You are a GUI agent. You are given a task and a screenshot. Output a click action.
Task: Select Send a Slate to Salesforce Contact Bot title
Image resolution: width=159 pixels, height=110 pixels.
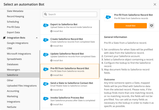[x=72, y=83]
